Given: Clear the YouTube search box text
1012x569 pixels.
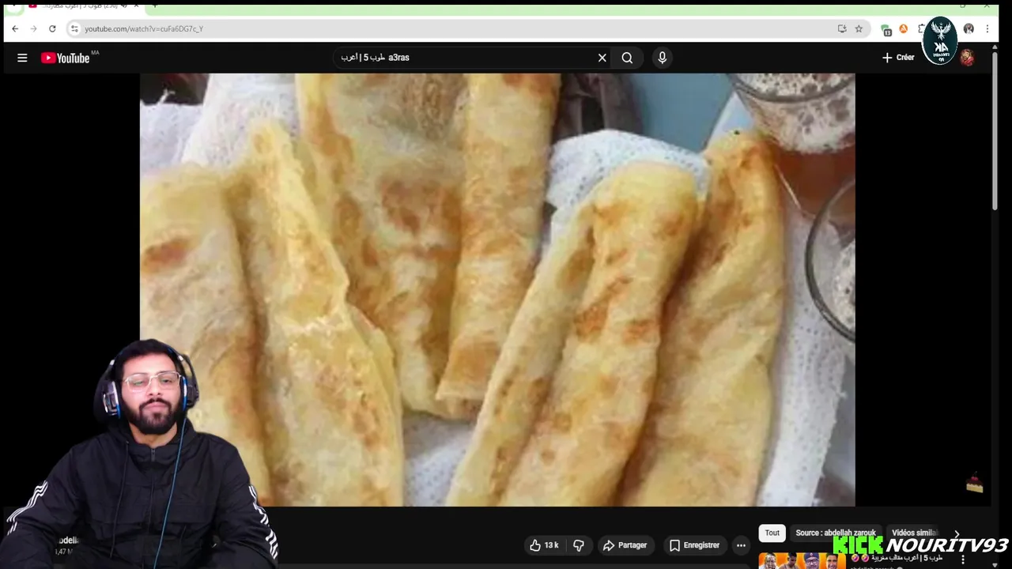Looking at the screenshot, I should [602, 58].
